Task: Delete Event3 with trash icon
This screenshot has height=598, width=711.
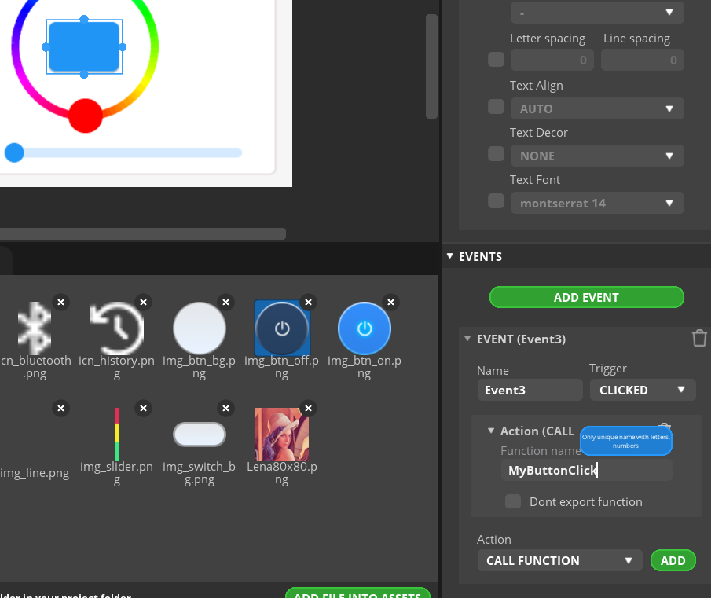Action: (699, 338)
